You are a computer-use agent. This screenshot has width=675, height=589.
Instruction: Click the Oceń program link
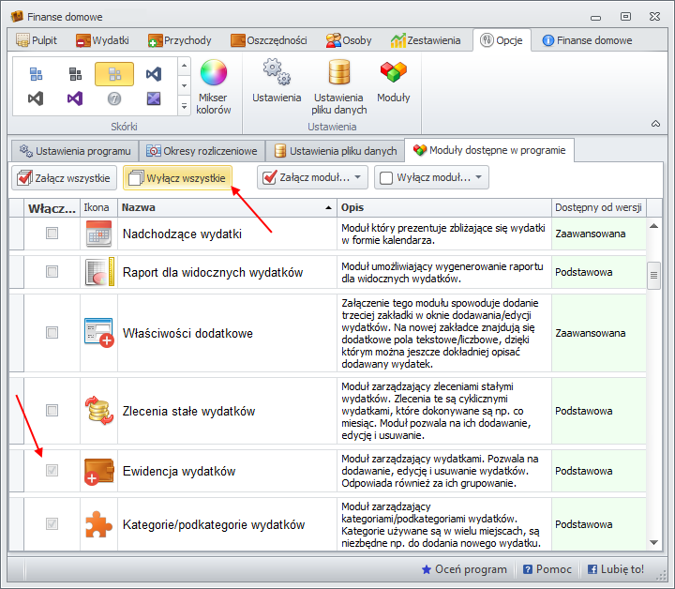tap(464, 569)
